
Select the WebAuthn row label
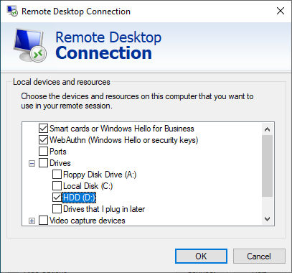(x=123, y=140)
